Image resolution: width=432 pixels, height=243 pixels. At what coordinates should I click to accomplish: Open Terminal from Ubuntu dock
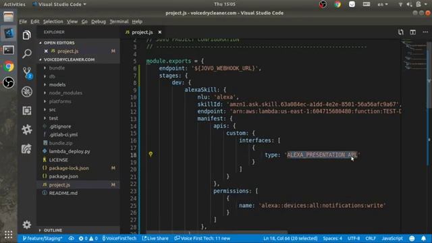(9, 50)
